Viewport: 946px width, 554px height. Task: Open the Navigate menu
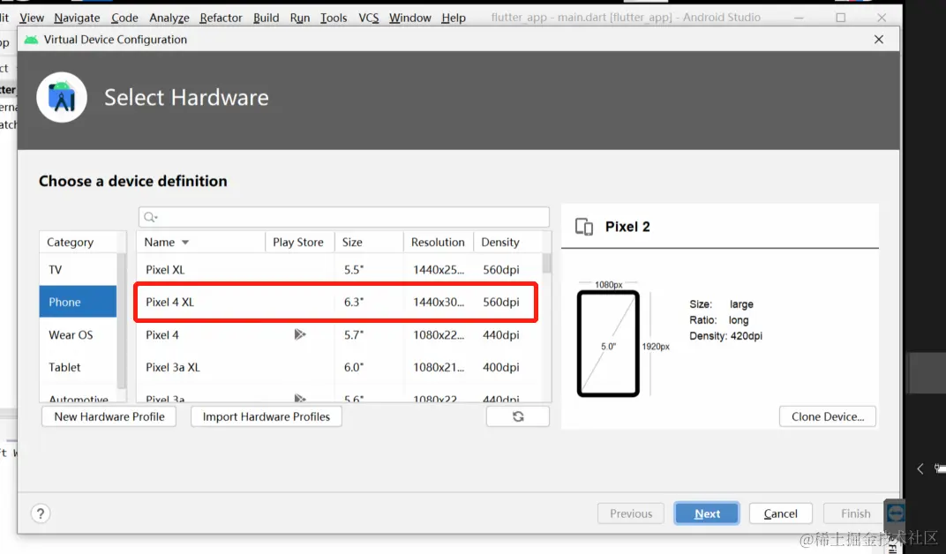pyautogui.click(x=77, y=18)
